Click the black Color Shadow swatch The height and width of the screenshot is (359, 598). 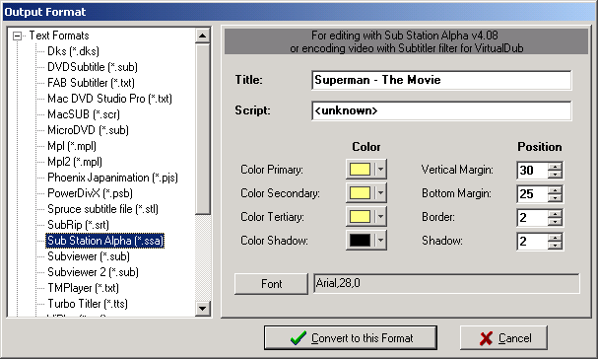point(360,241)
